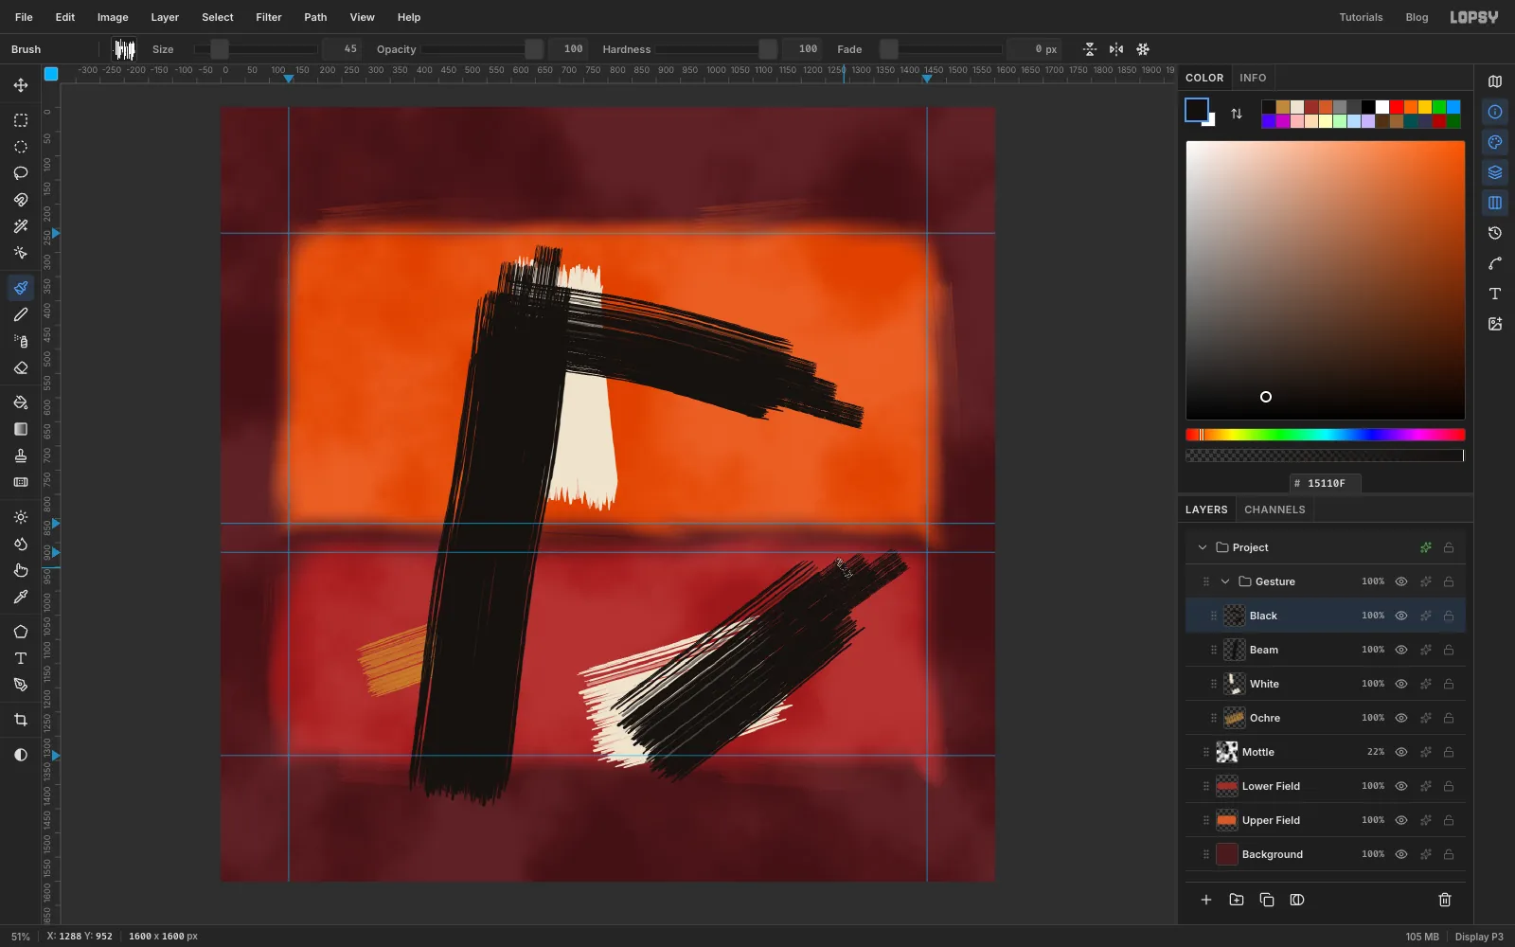This screenshot has height=947, width=1515.
Task: Select the Crop tool
Action: 21,720
